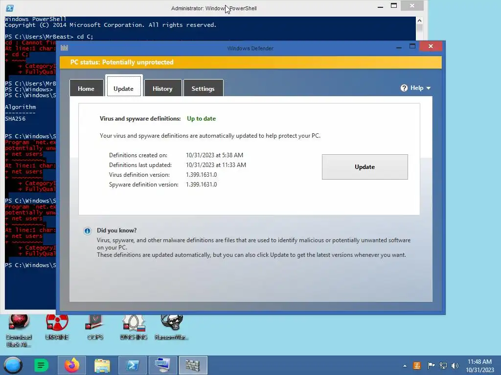Screen dimensions: 501x375
Task: Click the Help question mark icon
Action: [x=404, y=88]
